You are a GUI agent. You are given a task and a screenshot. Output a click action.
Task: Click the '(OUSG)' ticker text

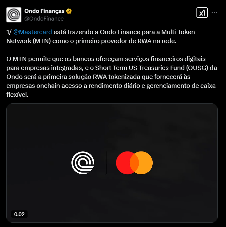coord(197,68)
